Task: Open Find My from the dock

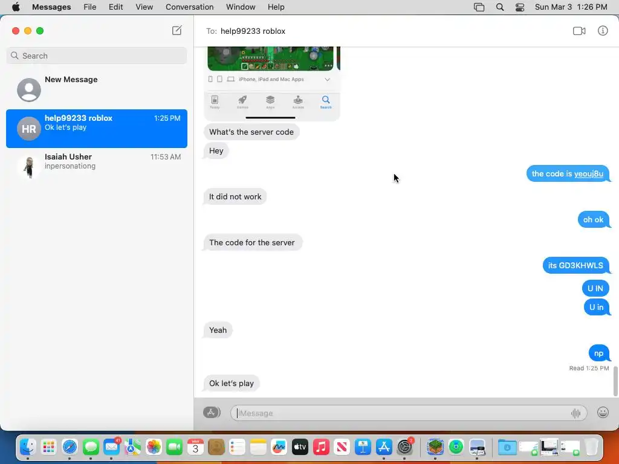Action: point(456,447)
